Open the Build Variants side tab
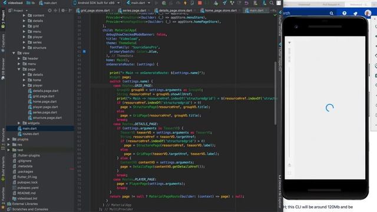 pos(3,169)
